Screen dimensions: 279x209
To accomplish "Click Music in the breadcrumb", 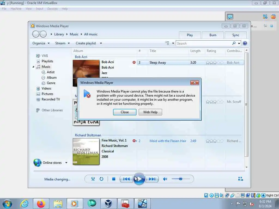I will click(74, 34).
